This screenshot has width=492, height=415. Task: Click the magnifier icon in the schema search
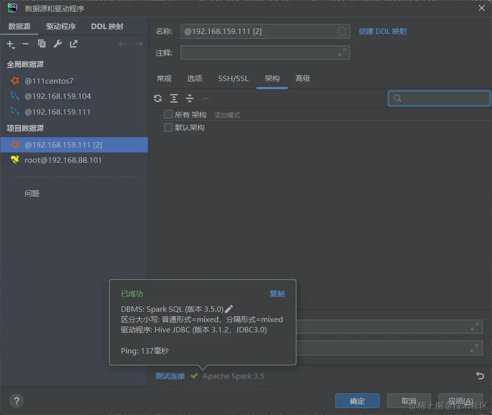(x=397, y=98)
